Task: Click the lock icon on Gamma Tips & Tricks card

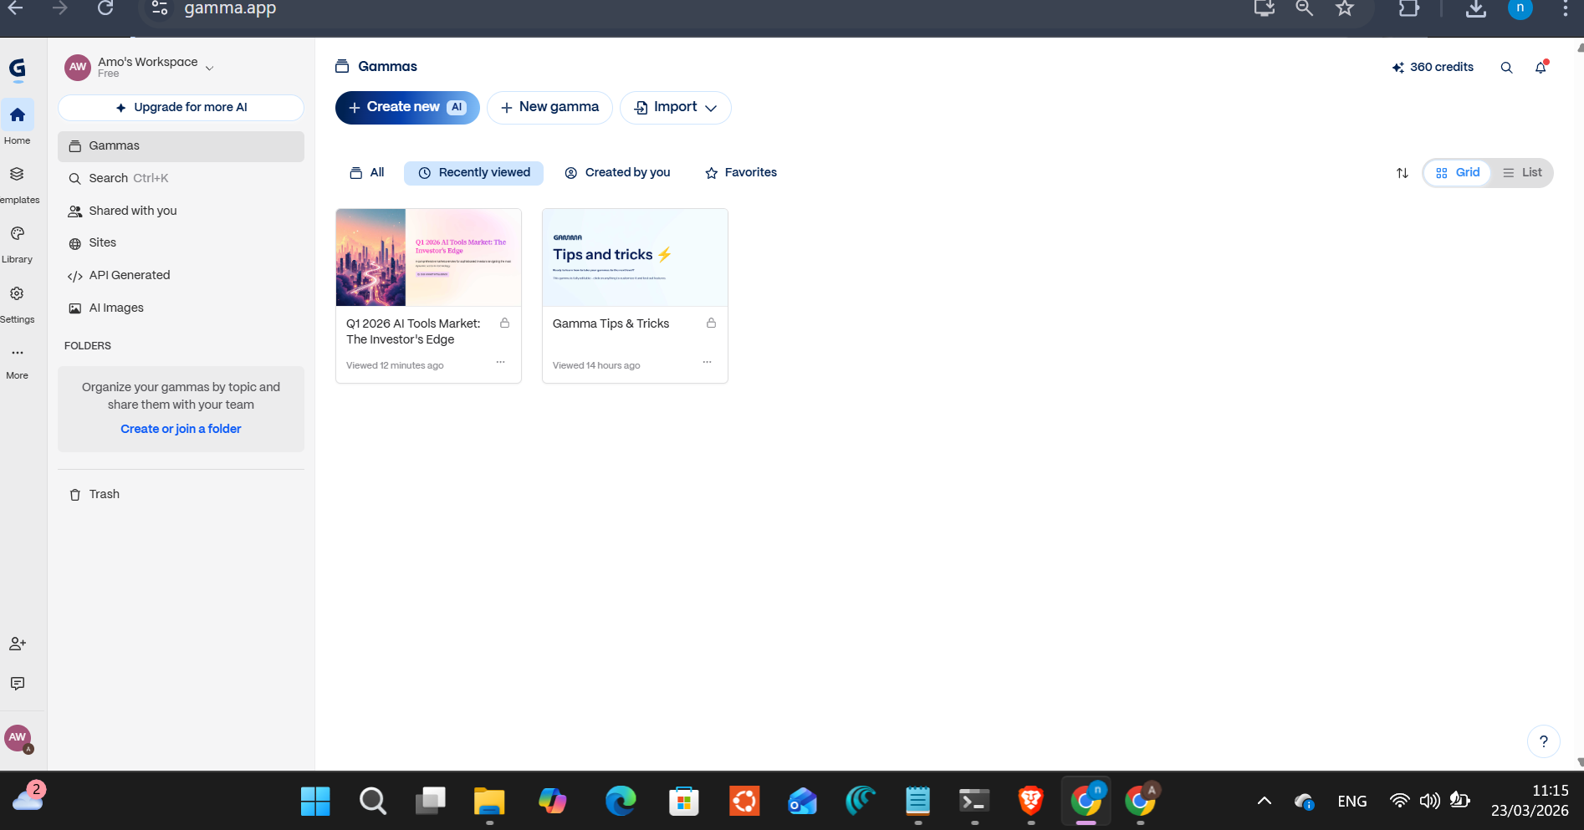Action: [712, 323]
